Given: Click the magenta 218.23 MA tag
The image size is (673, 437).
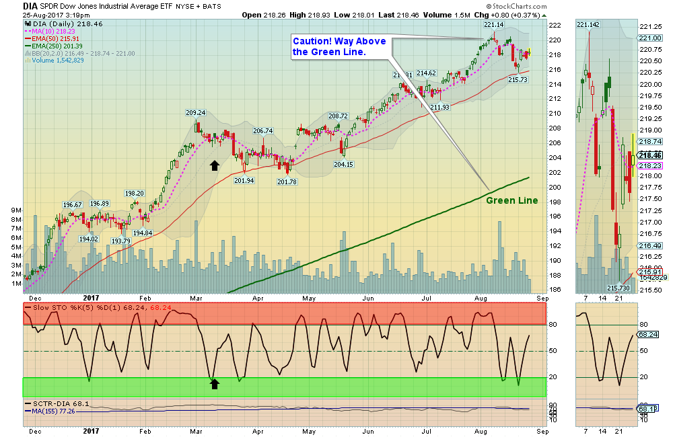Looking at the screenshot, I should coord(650,166).
